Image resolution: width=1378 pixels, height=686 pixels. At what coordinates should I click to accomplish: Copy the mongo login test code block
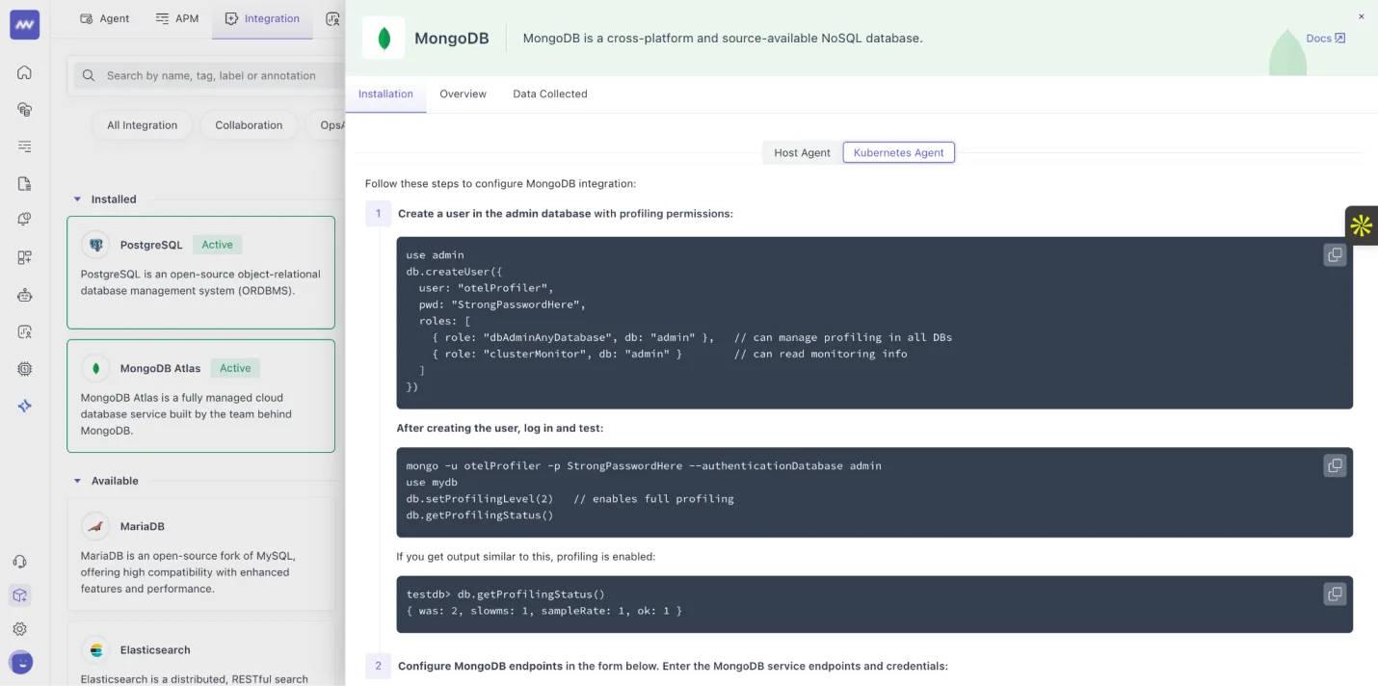pyautogui.click(x=1335, y=465)
